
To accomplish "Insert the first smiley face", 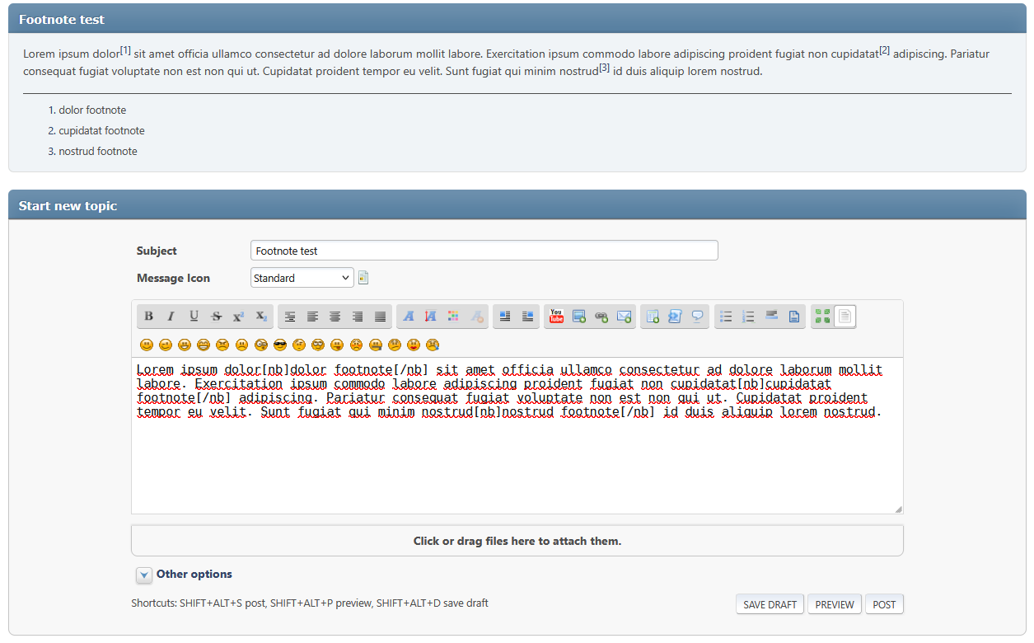I will pos(147,345).
